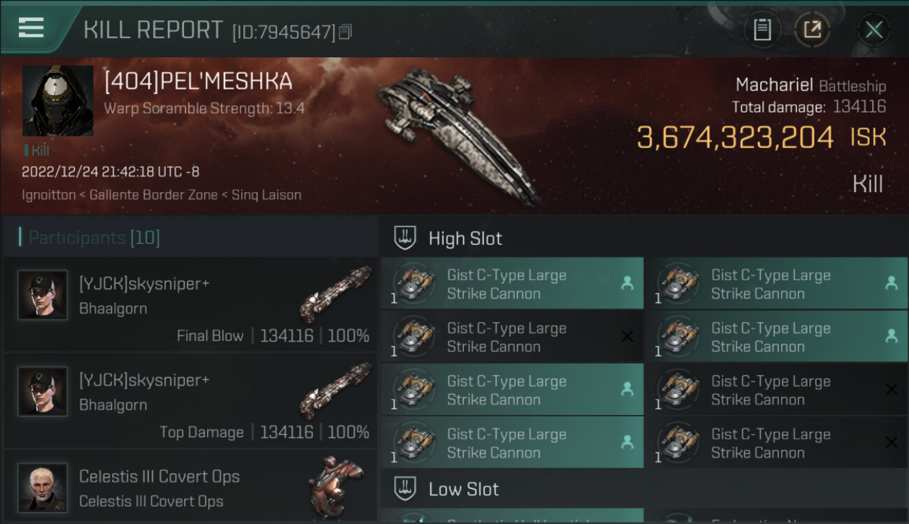
Task: Click the share kill report icon
Action: click(x=813, y=30)
